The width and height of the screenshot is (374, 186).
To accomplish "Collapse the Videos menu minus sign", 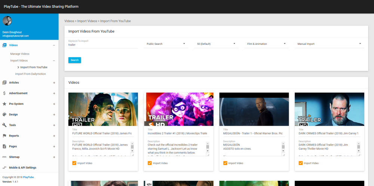I will pos(54,45).
